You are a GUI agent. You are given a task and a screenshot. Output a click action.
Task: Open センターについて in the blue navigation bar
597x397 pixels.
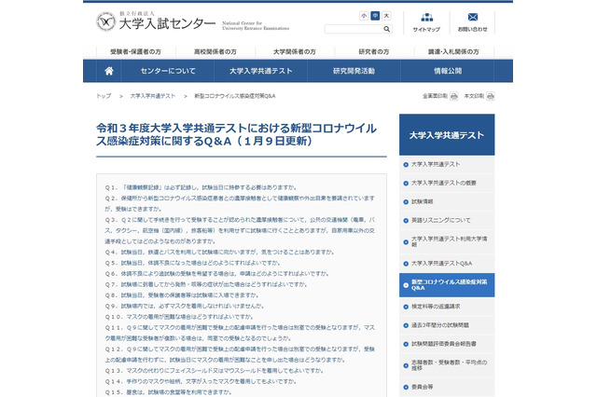168,71
